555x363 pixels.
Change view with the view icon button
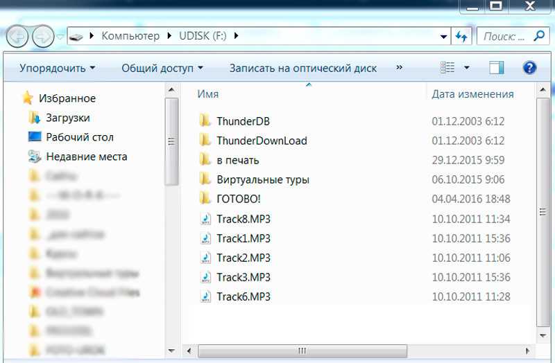(447, 67)
